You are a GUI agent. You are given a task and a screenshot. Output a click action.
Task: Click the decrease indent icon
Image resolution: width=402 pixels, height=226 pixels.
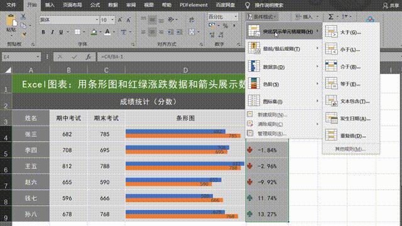[171, 32]
